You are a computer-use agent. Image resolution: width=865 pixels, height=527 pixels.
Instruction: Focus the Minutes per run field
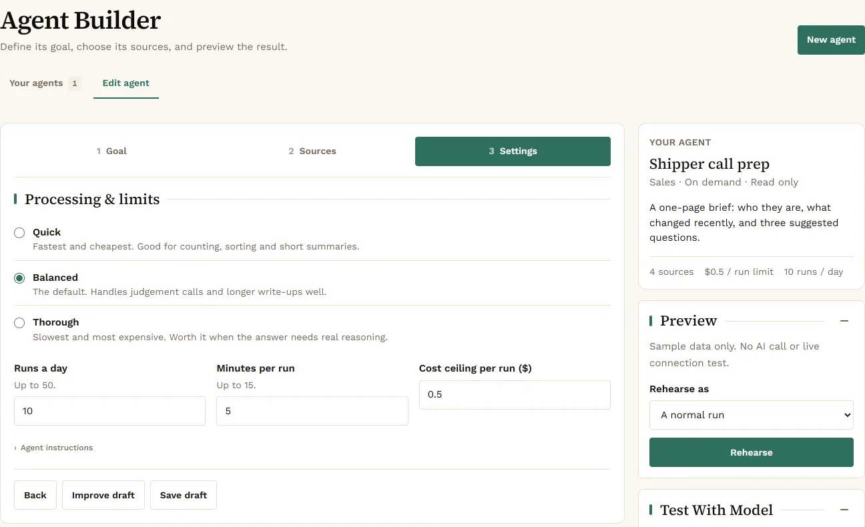[x=312, y=411]
